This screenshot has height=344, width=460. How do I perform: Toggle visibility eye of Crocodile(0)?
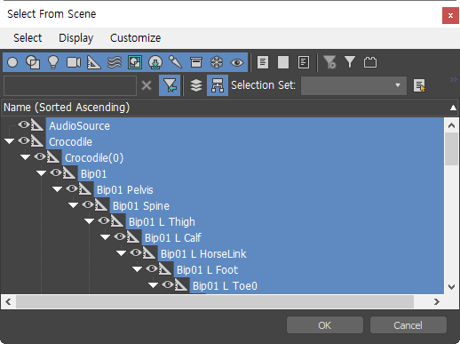(x=40, y=156)
